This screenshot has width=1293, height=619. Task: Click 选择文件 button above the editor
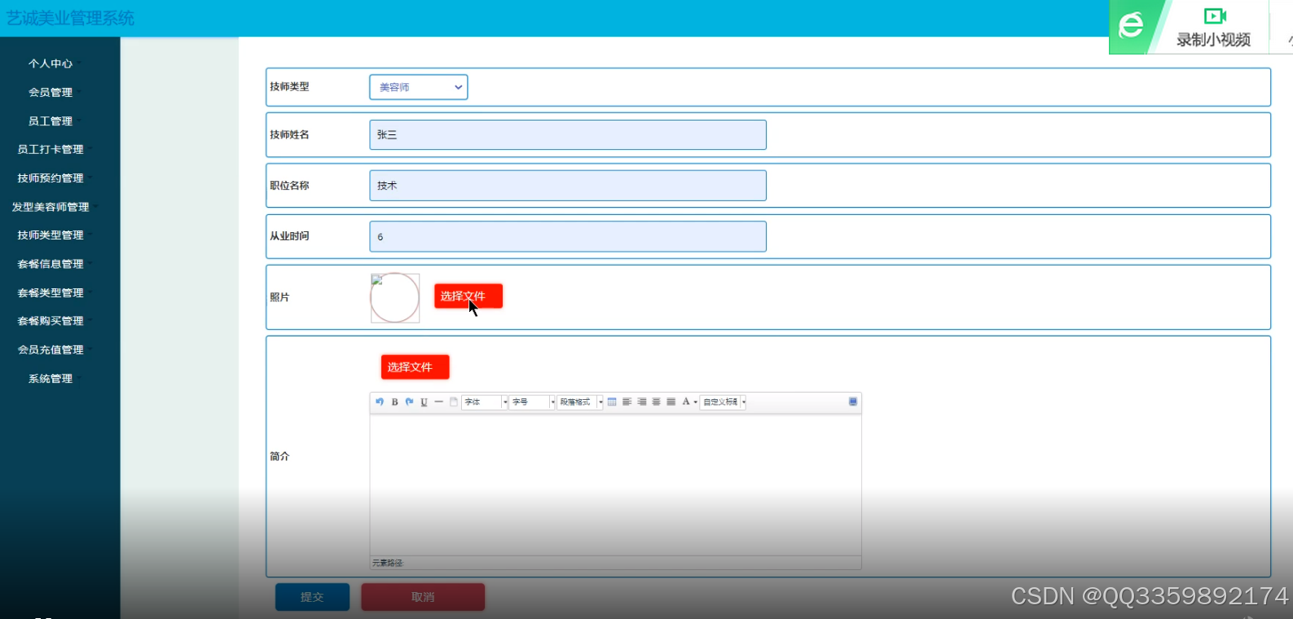[x=416, y=367]
